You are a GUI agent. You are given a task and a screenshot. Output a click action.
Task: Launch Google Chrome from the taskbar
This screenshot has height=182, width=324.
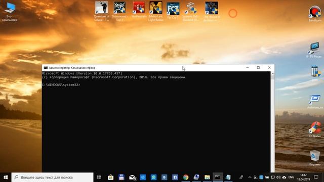186,177
